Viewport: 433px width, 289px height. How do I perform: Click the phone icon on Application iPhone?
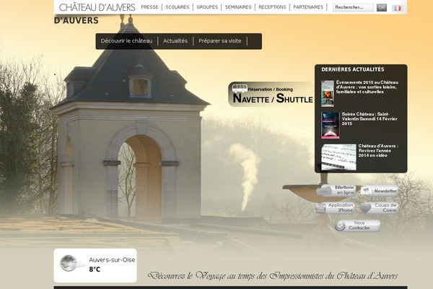(320, 208)
